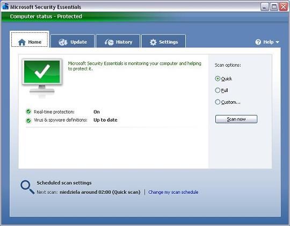290x226 pixels.
Task: Minimize the Security Essentials window
Action: click(264, 7)
